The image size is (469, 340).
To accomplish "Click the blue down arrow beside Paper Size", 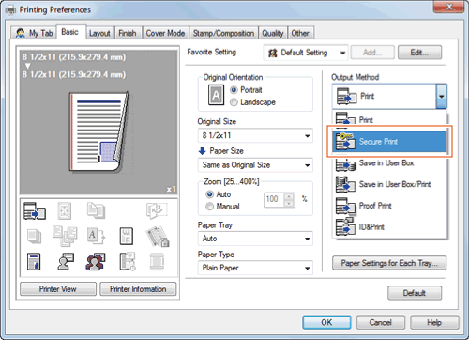I will 202,151.
